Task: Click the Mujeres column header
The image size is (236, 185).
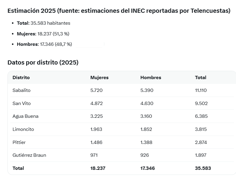Action: [99, 78]
